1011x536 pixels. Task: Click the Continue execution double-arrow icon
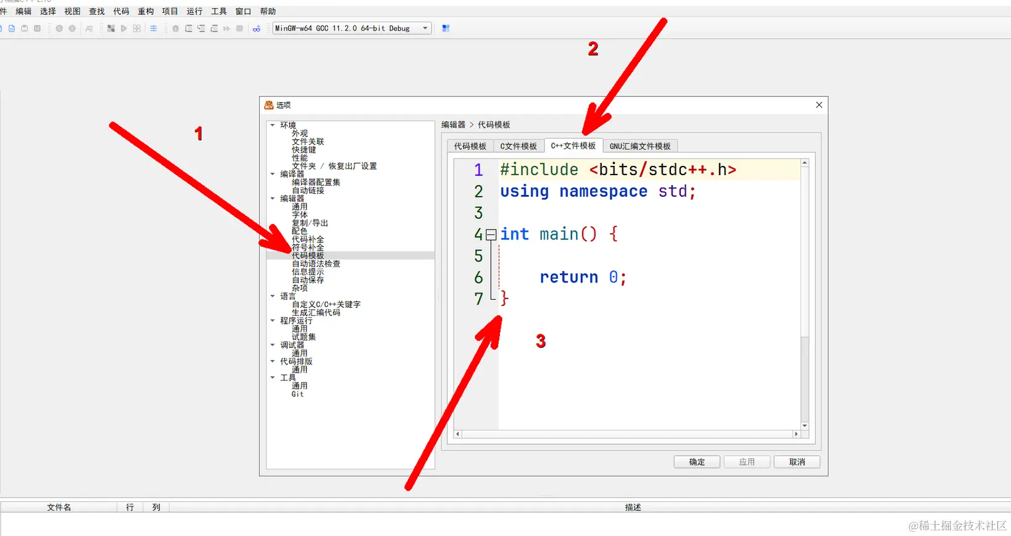[227, 28]
